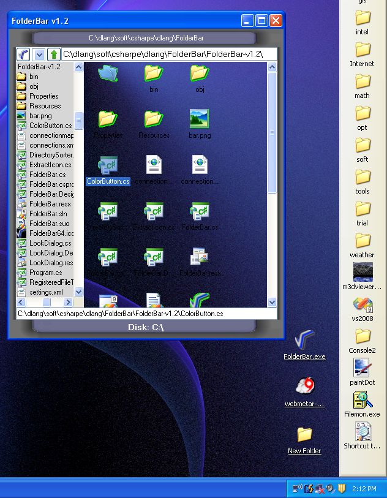
Task: Open Console2 folder in side bar
Action: tap(363, 341)
